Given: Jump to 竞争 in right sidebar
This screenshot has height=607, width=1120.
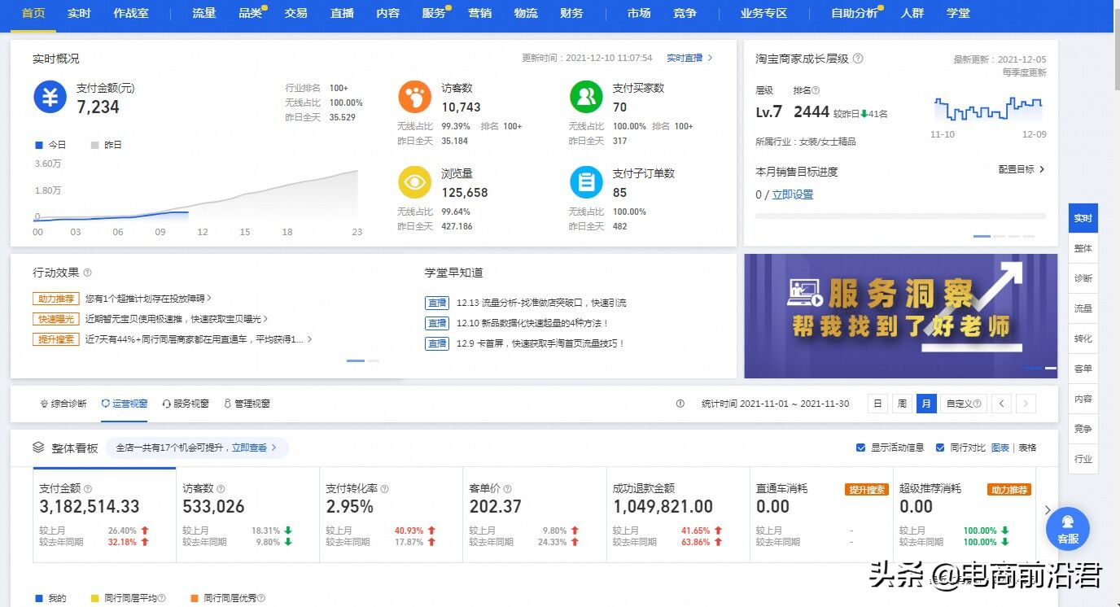Looking at the screenshot, I should (x=1083, y=429).
